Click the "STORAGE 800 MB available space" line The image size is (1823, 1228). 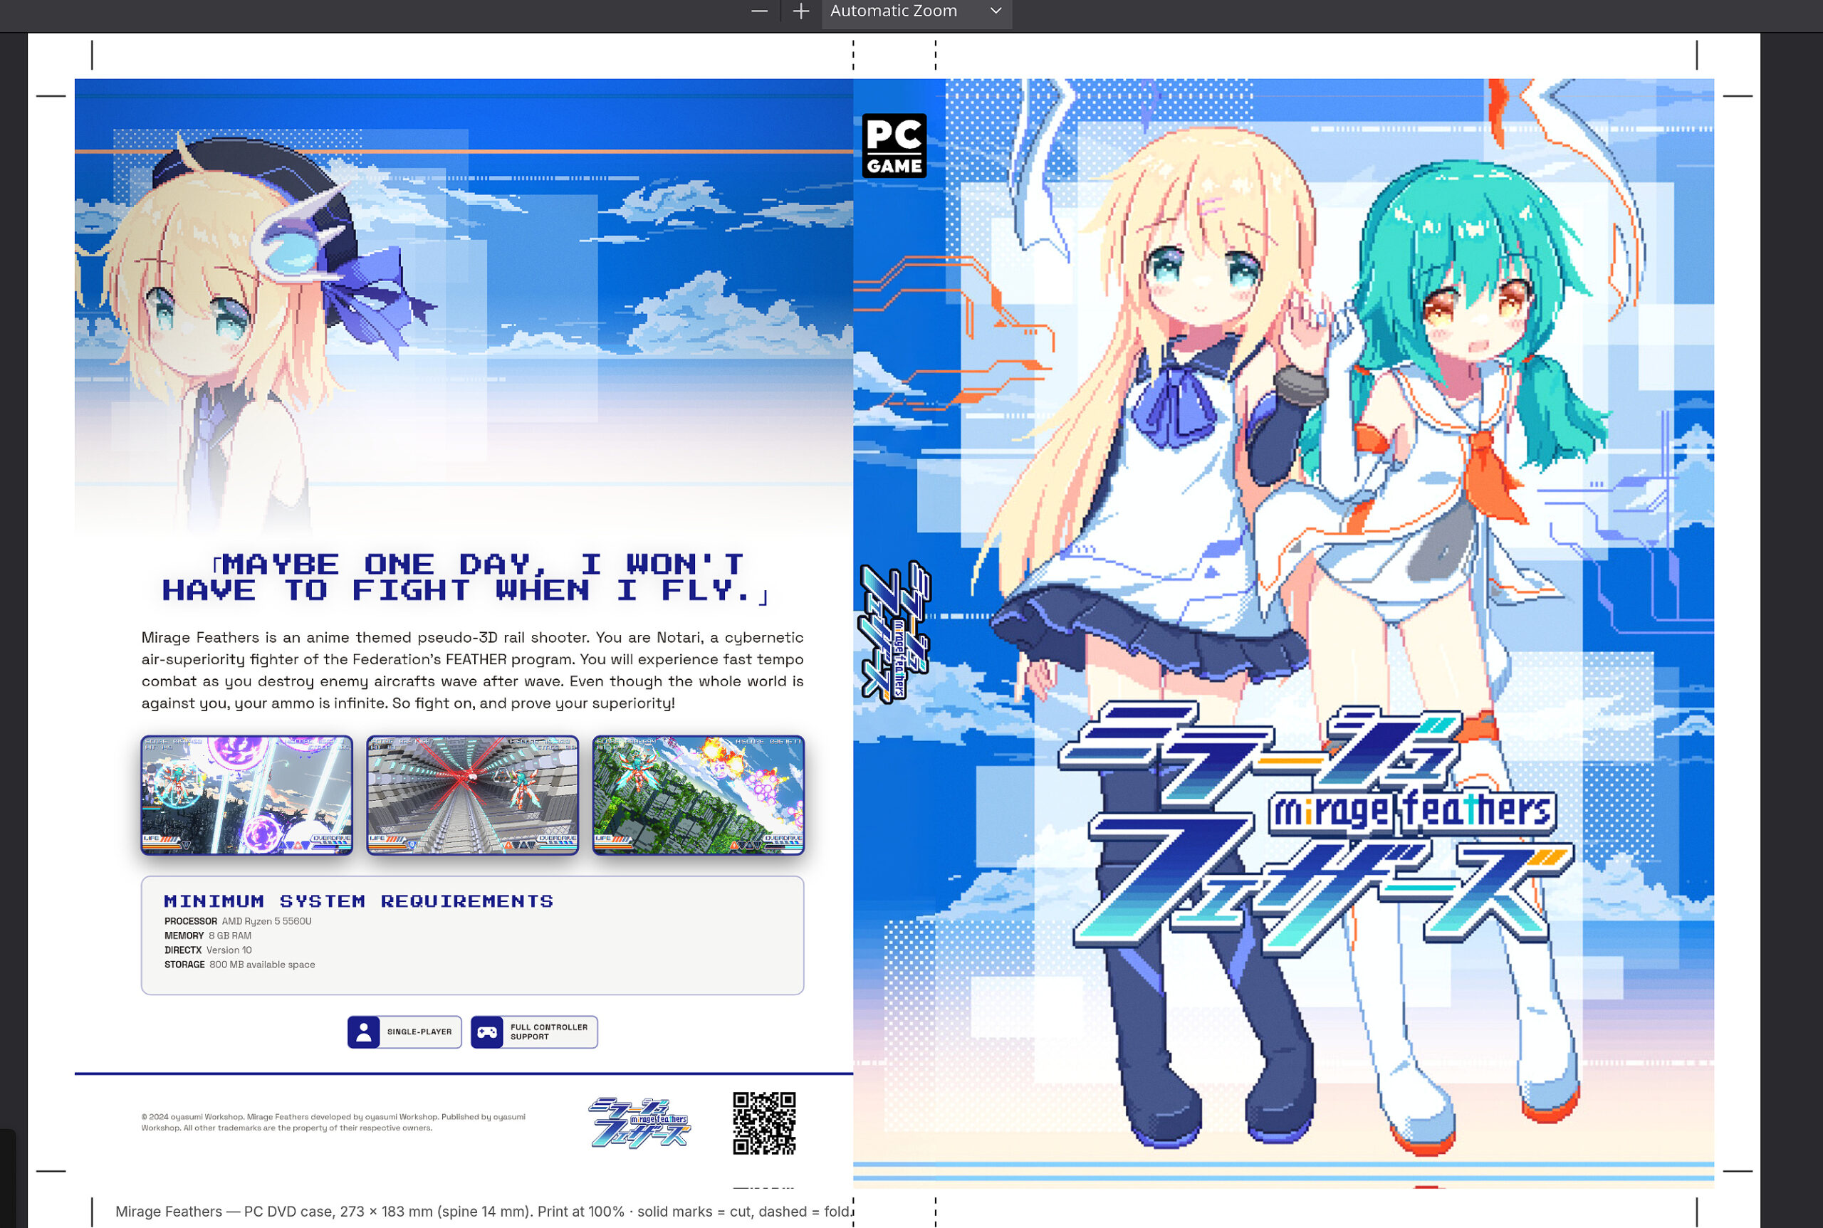[x=240, y=965]
